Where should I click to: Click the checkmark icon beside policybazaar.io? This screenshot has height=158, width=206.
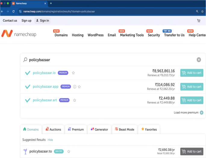pos(28,73)
